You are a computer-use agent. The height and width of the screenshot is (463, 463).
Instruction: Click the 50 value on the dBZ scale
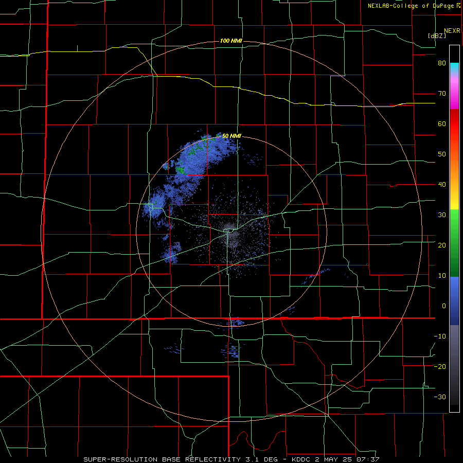[442, 154]
